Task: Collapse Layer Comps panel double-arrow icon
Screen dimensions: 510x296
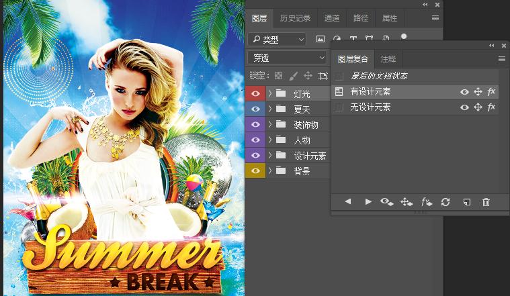Action: 491,46
